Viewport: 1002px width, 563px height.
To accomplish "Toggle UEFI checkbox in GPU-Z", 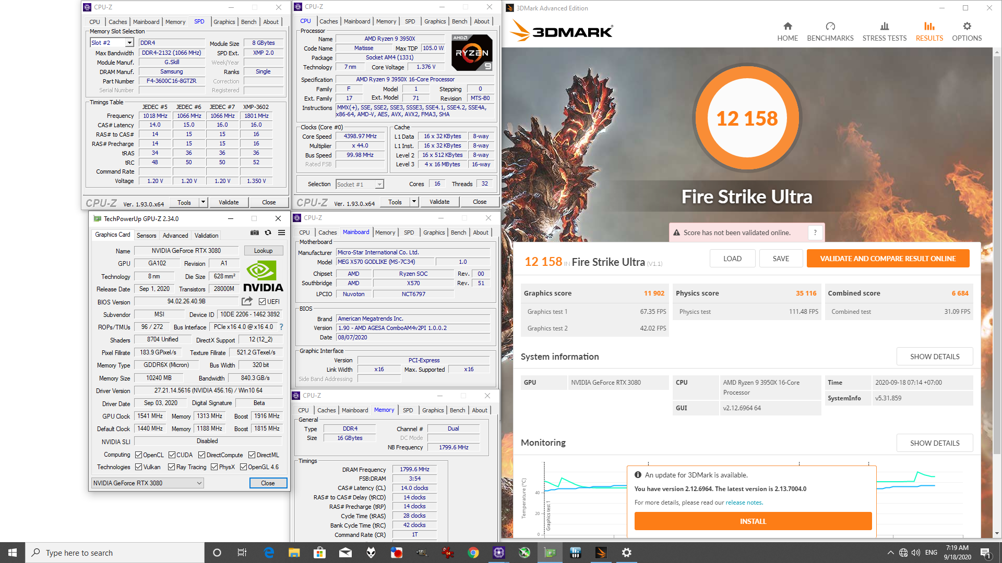I will click(x=262, y=301).
